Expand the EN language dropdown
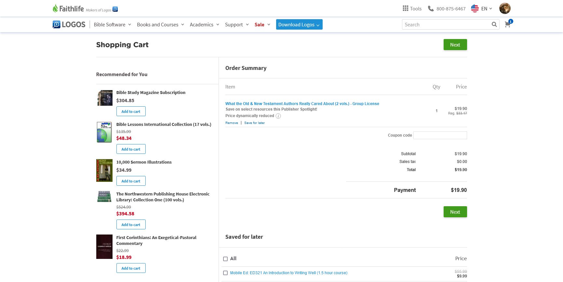 (x=487, y=8)
